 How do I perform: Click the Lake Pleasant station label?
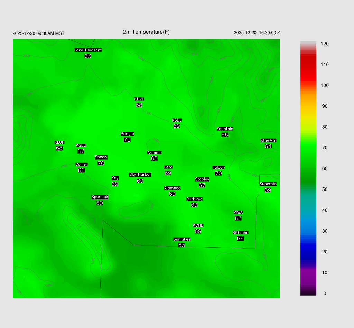click(88, 50)
